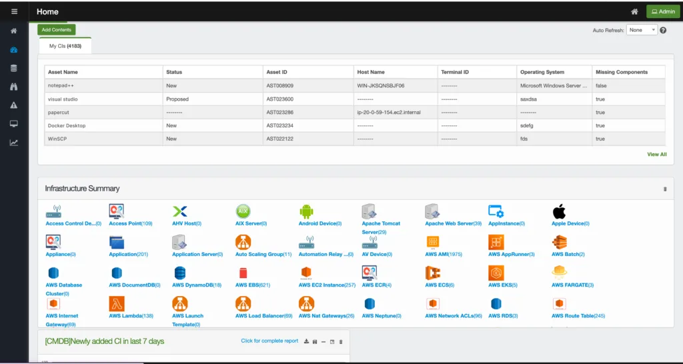Viewport: 683px width, 364px height.
Task: Click the AWS Lambda icon
Action: click(x=117, y=303)
